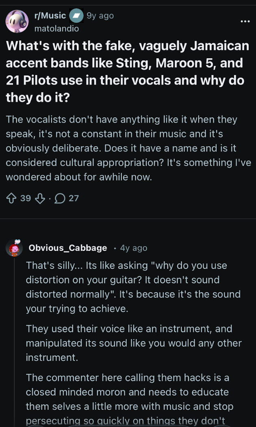This screenshot has height=427, width=256.
Task: Go to the r/Music subreddit name
Action: (x=50, y=15)
